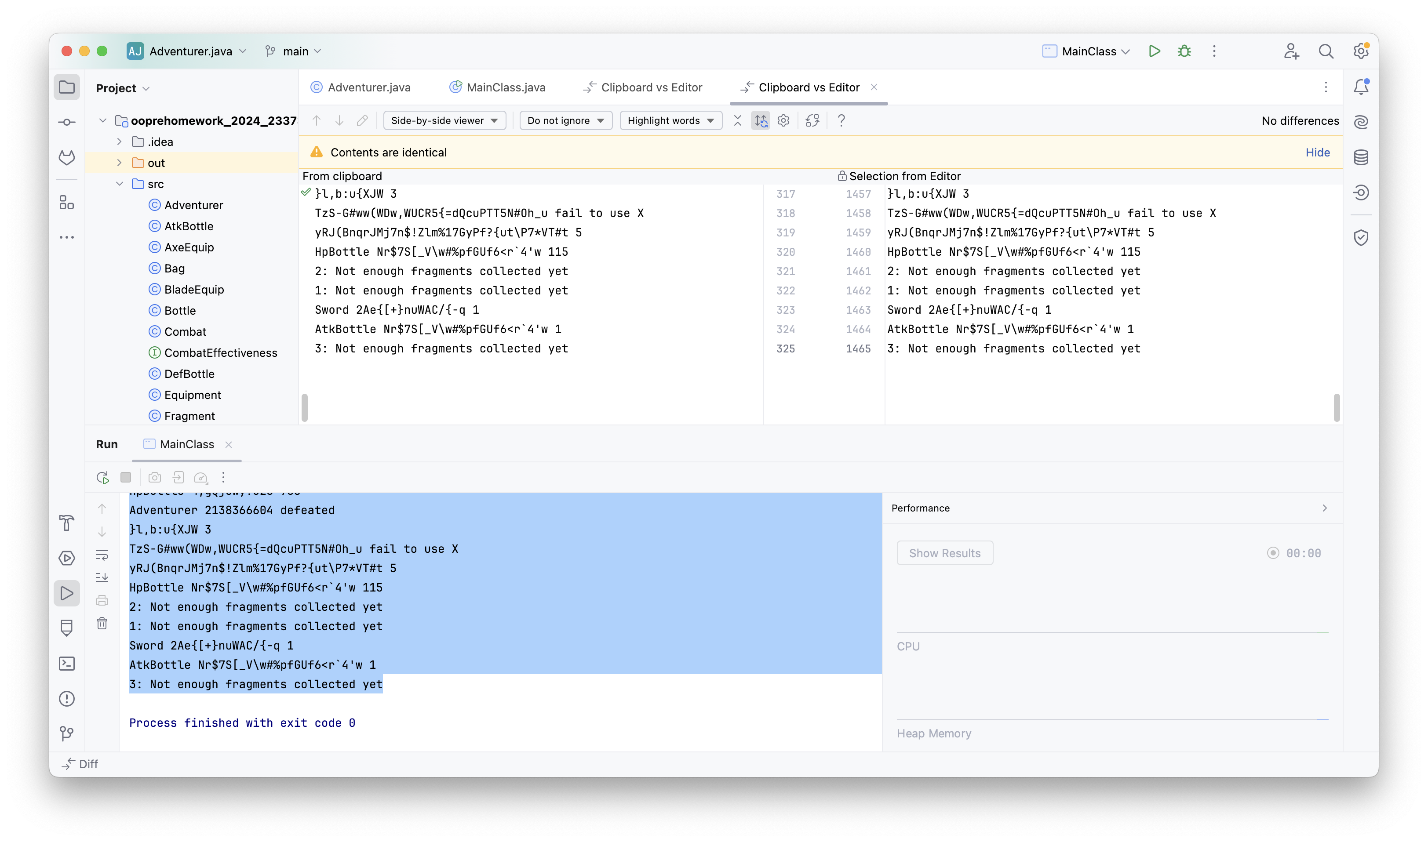The height and width of the screenshot is (842, 1428).
Task: Close the active Clipboard vs Editor tab
Action: [874, 87]
